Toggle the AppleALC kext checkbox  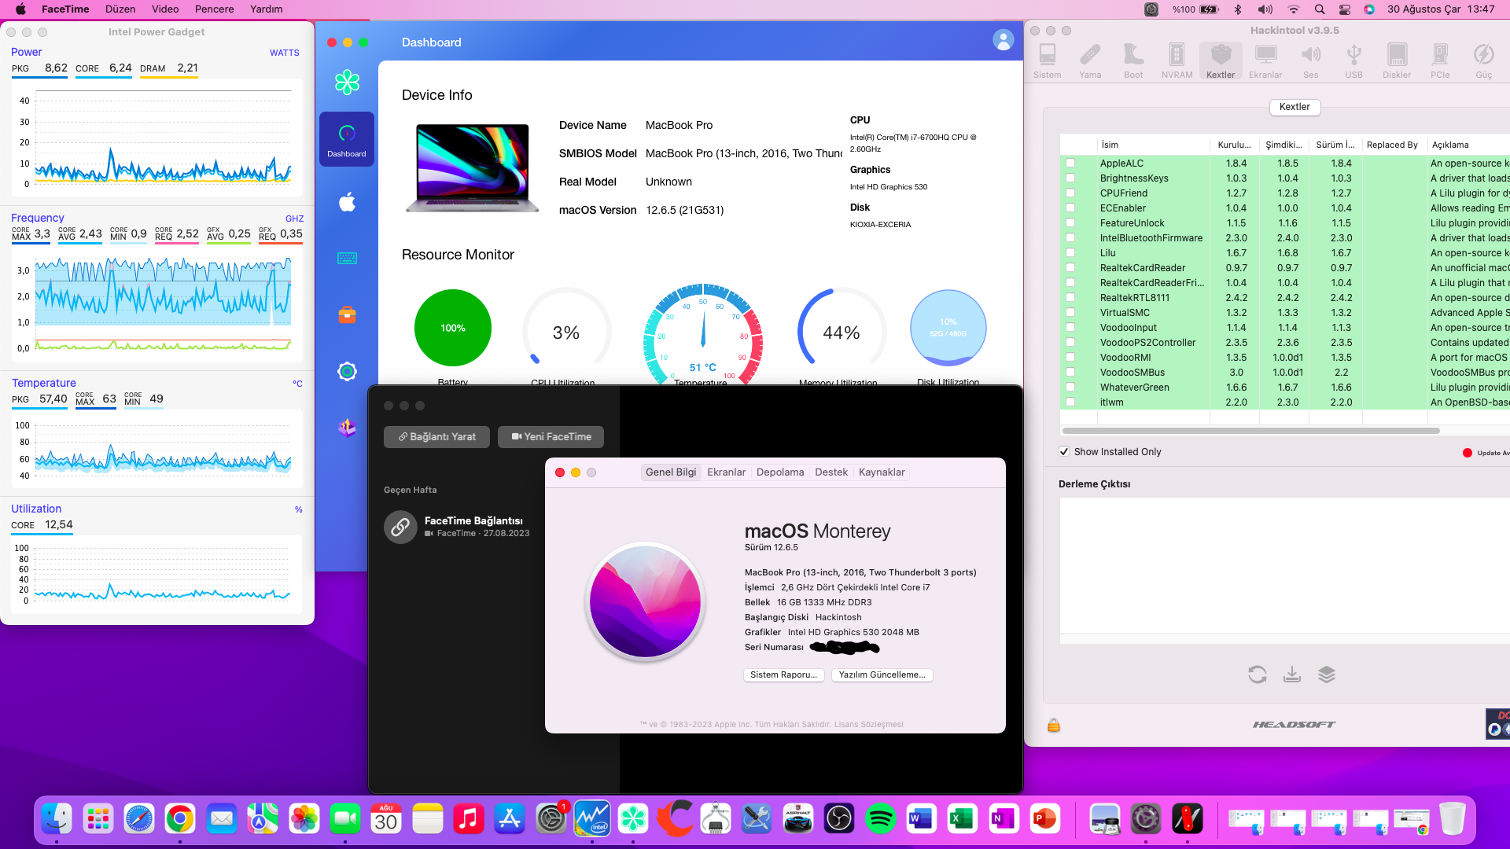[x=1070, y=164]
